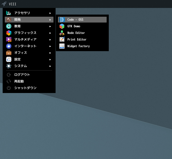Open the オフィス menu category

[29, 53]
